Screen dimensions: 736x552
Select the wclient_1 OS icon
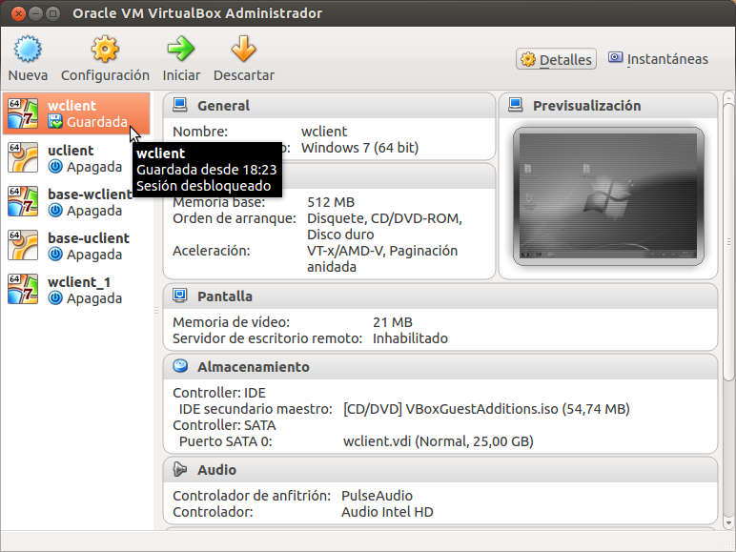click(x=23, y=289)
